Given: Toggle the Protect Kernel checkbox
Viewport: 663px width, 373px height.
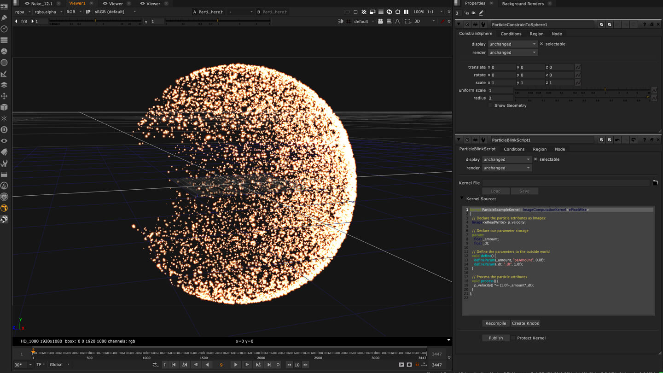Looking at the screenshot, I should 513,338.
